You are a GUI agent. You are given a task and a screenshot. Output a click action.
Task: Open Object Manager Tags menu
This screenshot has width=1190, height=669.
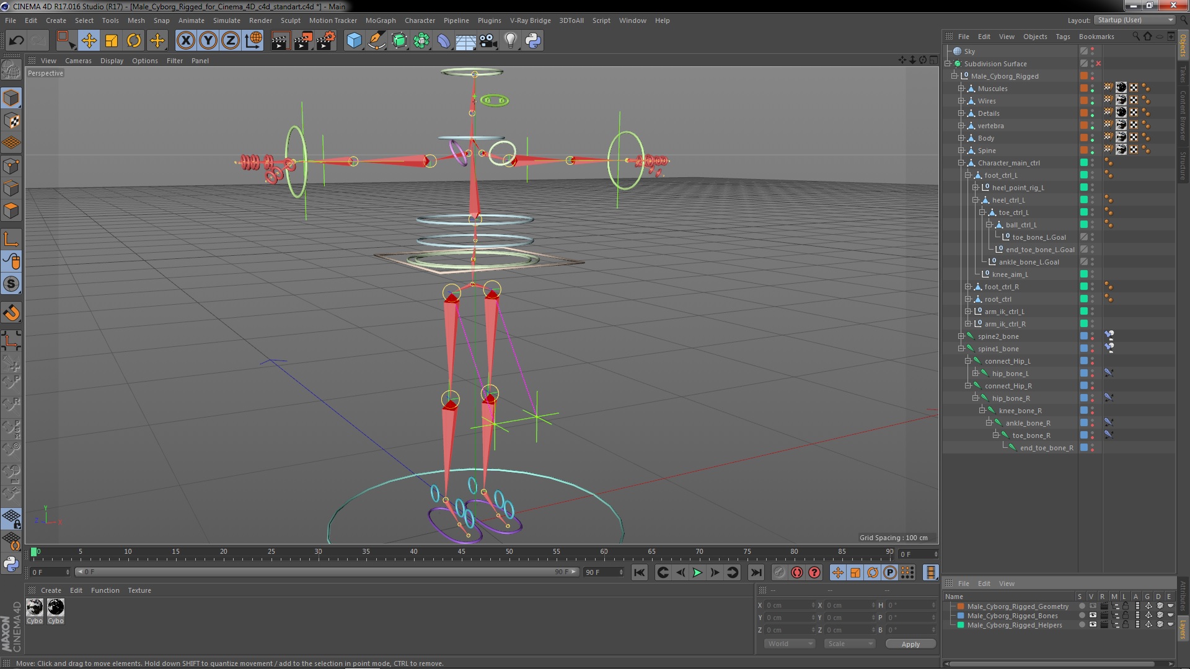[1062, 37]
